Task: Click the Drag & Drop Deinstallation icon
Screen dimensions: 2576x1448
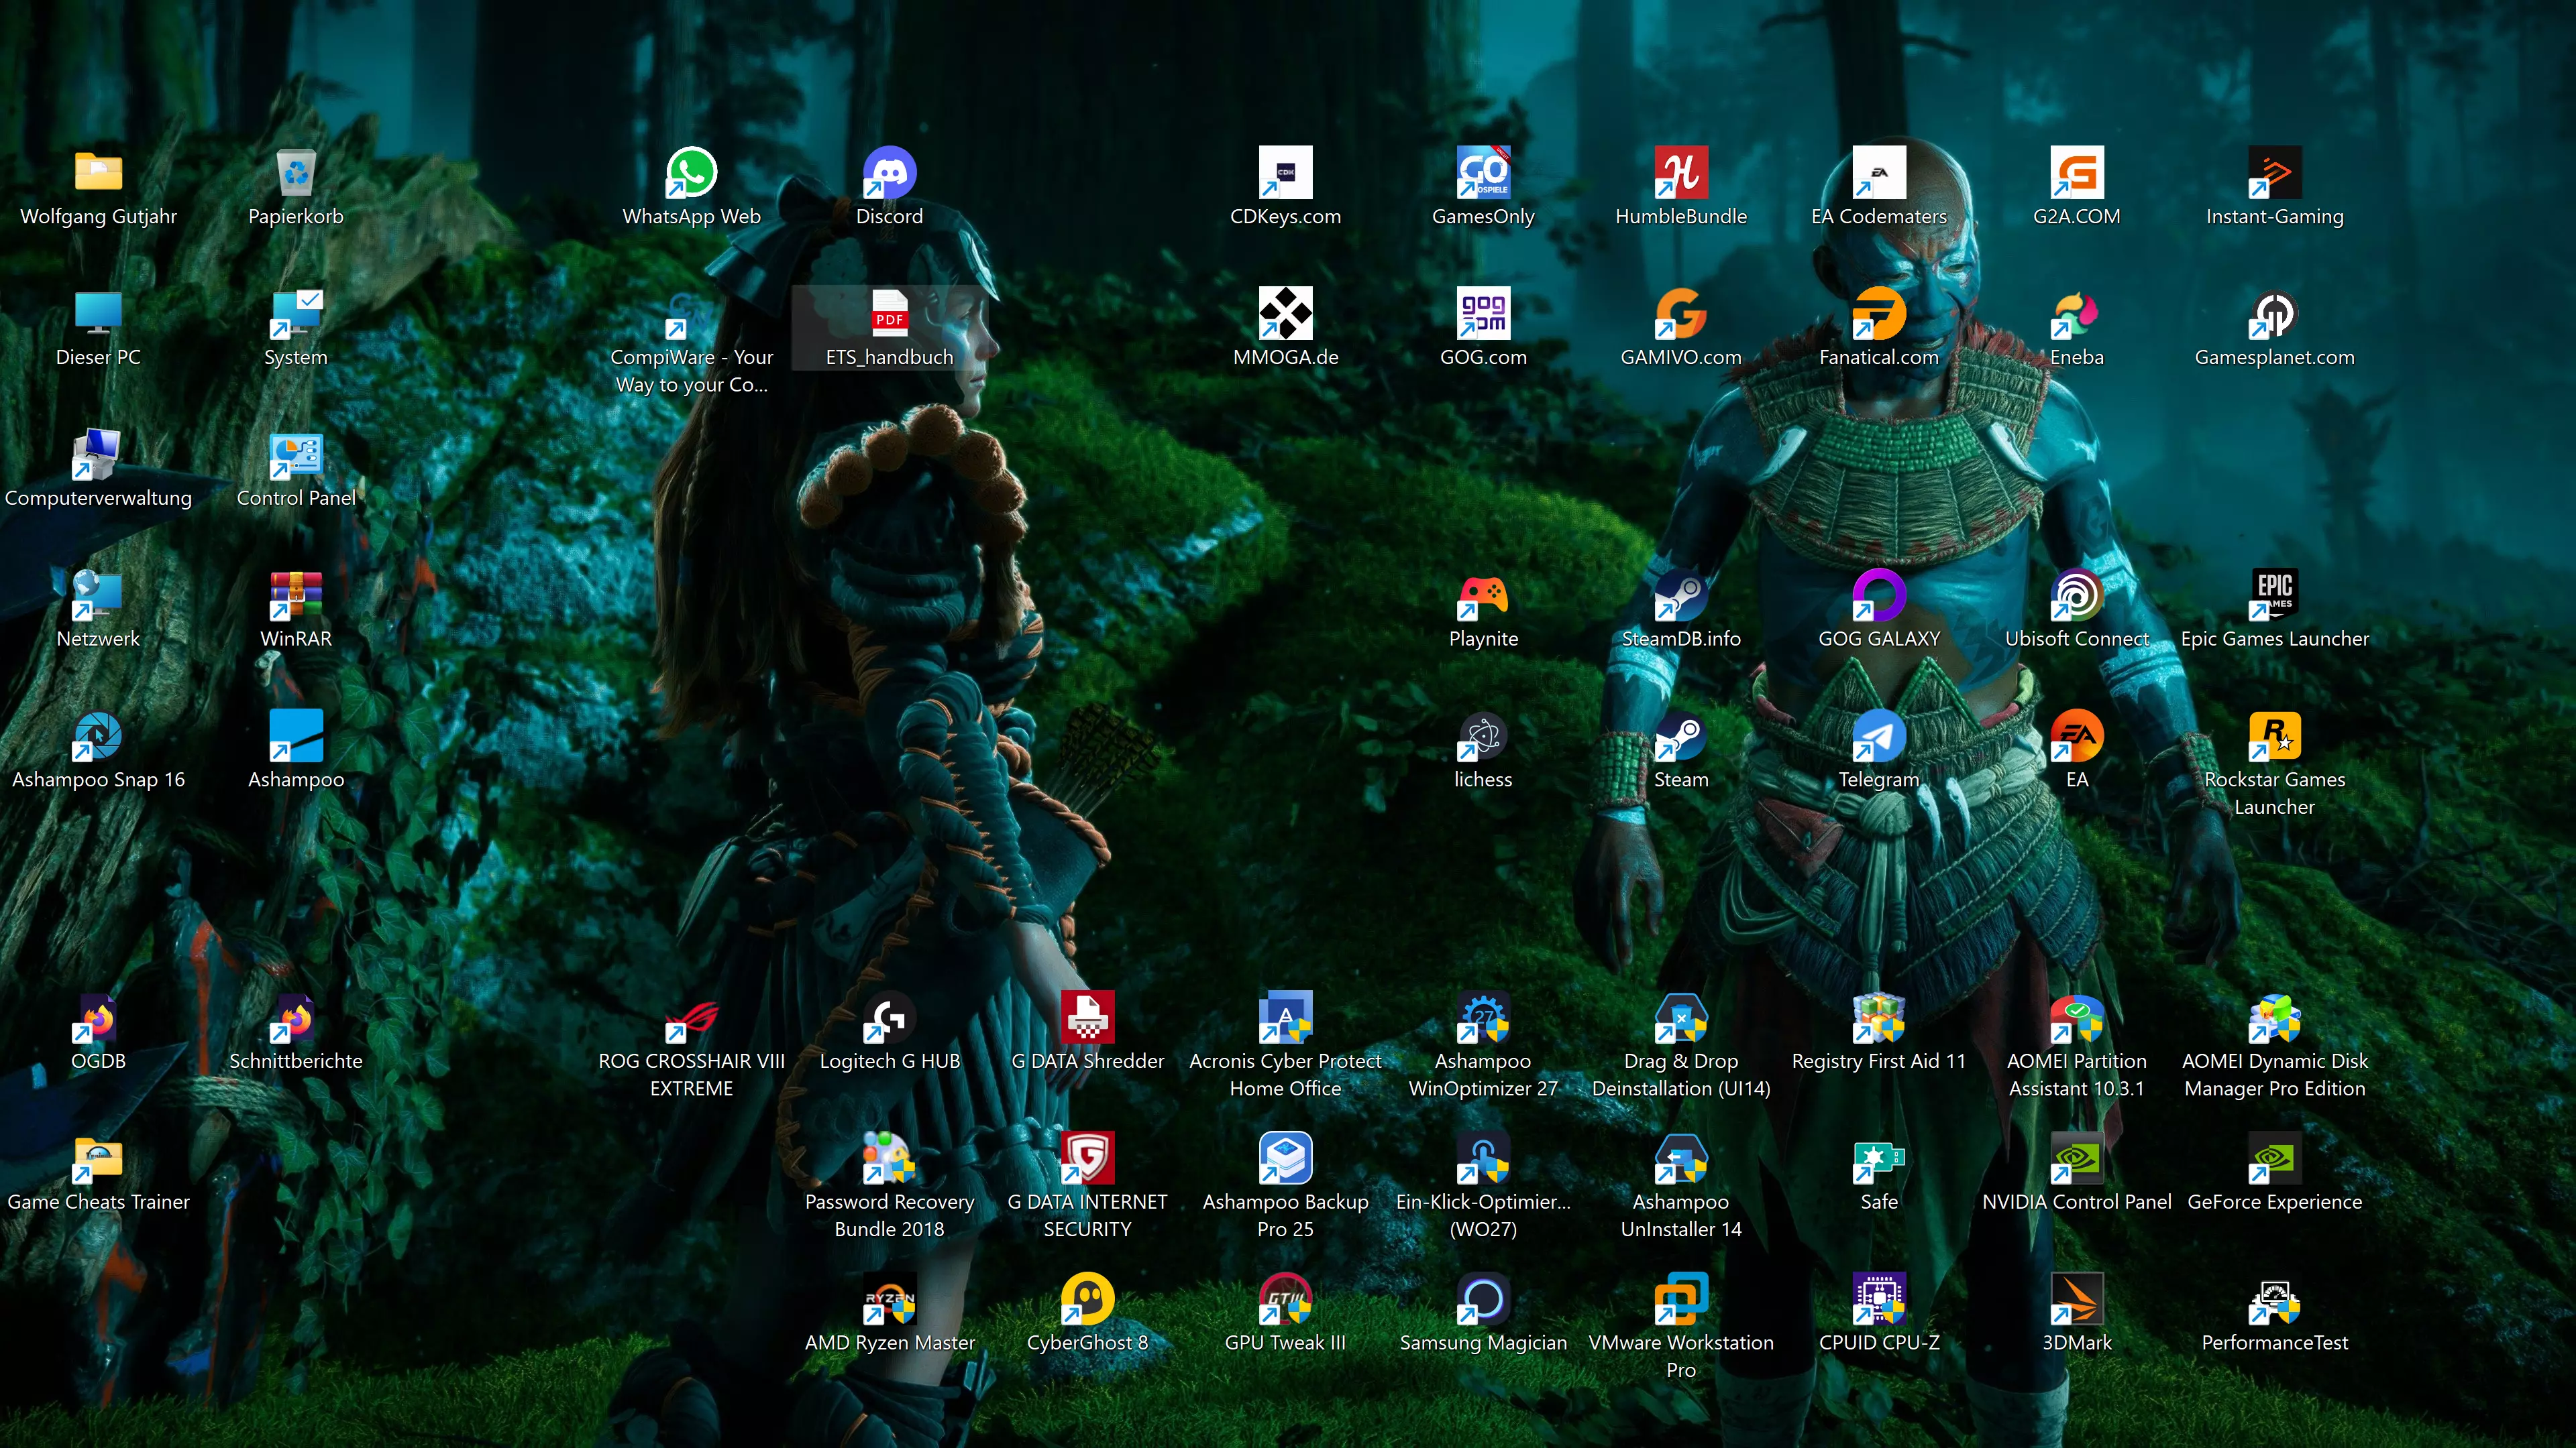Action: [1681, 1018]
